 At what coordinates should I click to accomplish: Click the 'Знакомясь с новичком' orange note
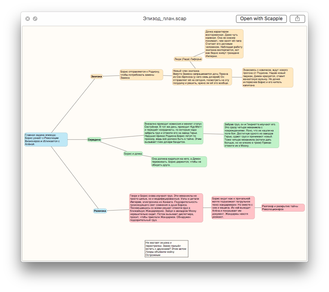(267, 77)
